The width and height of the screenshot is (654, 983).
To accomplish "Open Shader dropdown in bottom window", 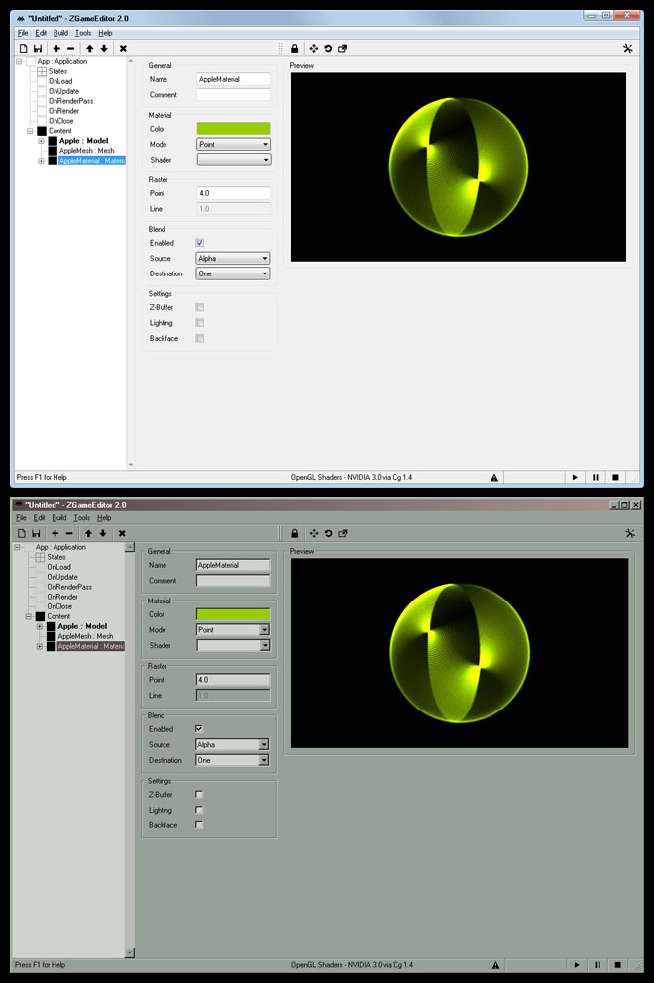I will [233, 645].
